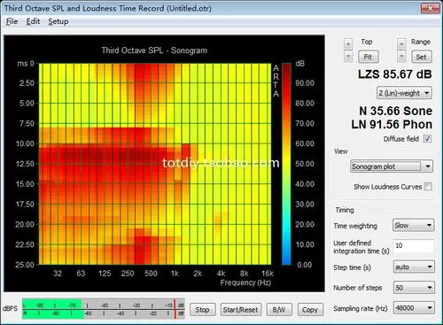Screen dimensions: 443x325
Task: Click the Stop button
Action: tap(202, 310)
